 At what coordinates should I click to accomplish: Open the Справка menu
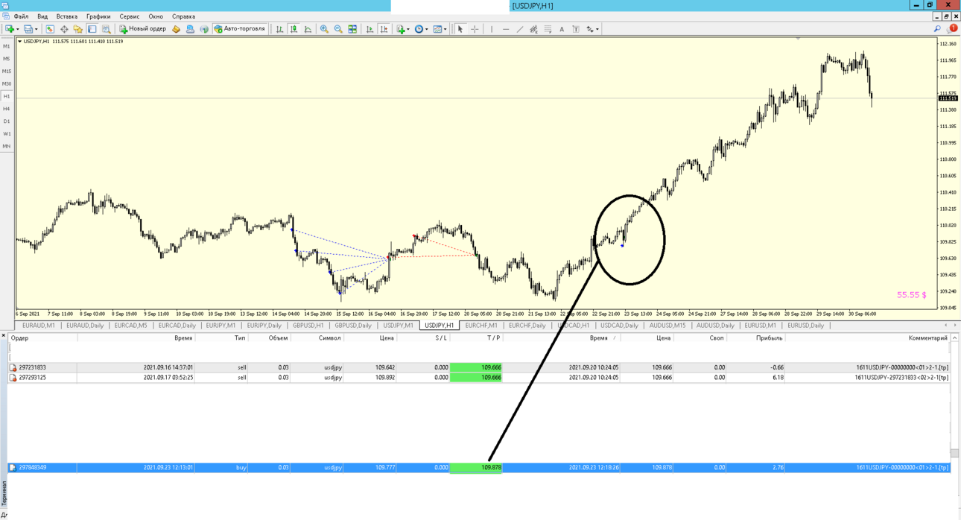pyautogui.click(x=183, y=16)
